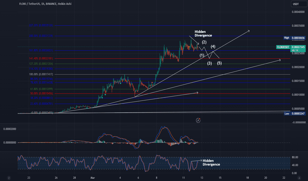Select the 0.00% (0.00003495) Fib label
Screen dimensions: 308x181
42,113
